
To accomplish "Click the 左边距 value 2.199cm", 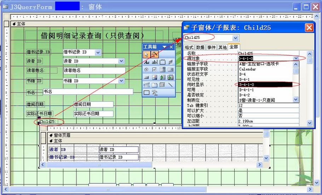I will point(269,121).
